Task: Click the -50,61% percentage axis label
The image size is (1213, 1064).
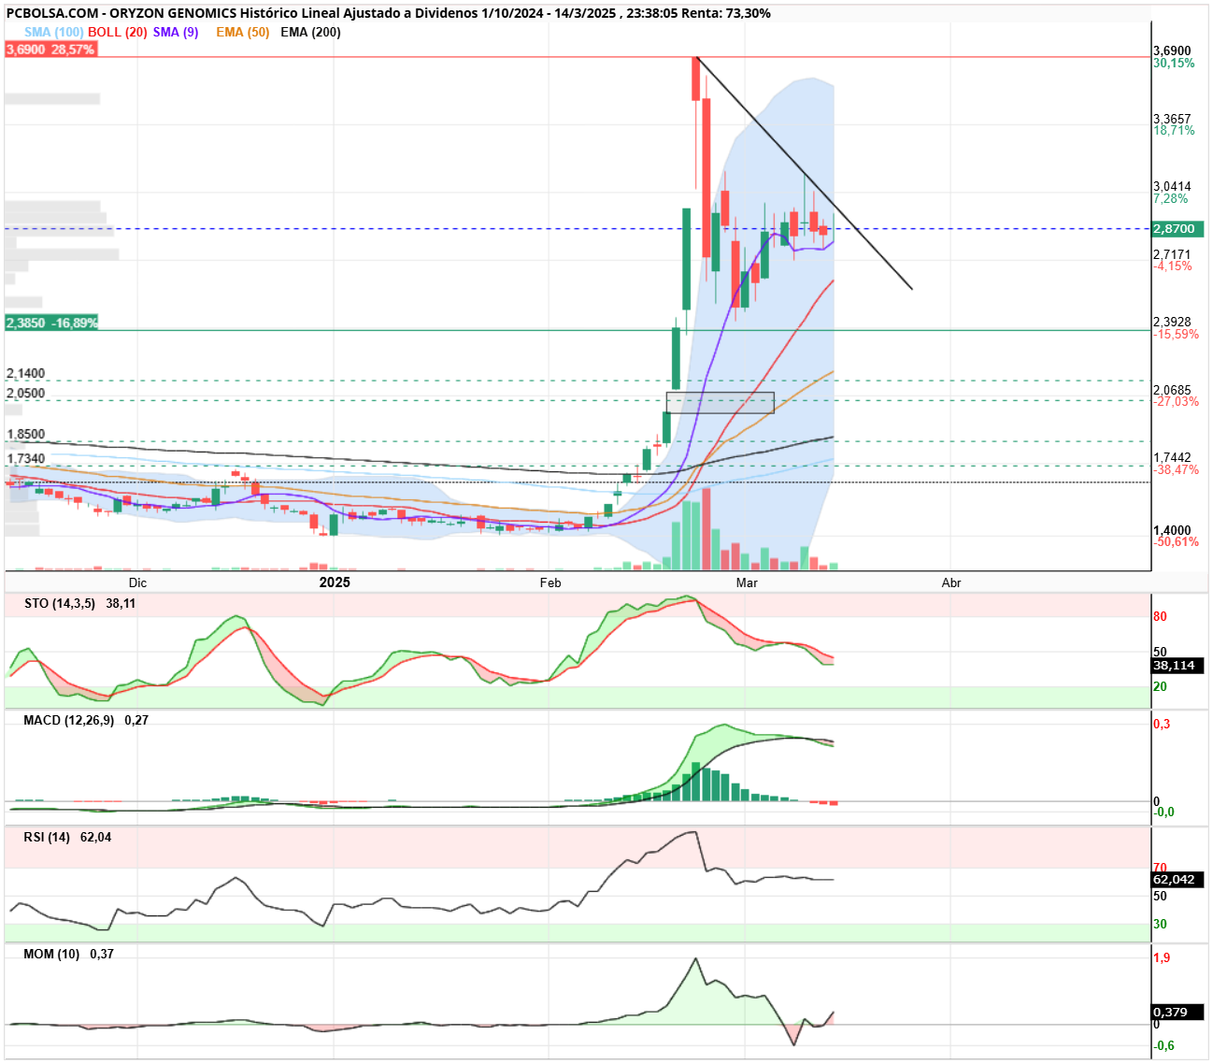Action: coord(1176,542)
